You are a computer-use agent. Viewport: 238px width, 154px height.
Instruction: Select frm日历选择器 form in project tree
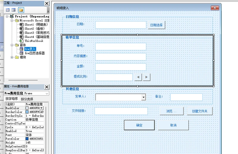[35, 53]
